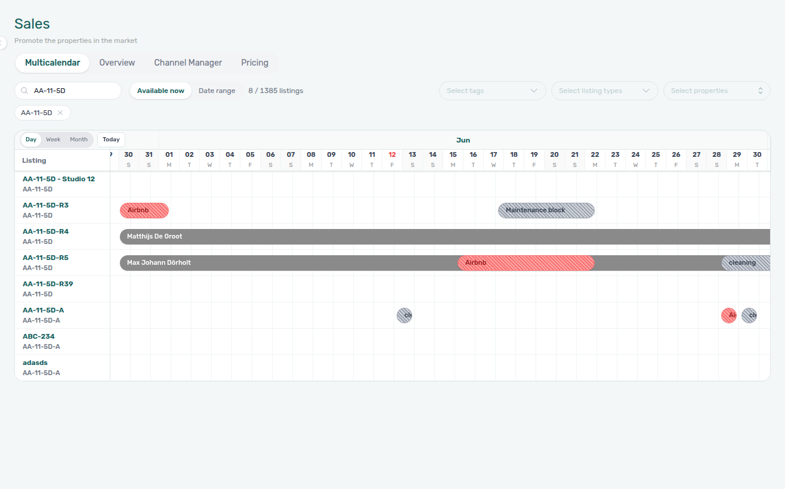Open listing AA-11-5D-A
The image size is (785, 489).
[x=43, y=310]
